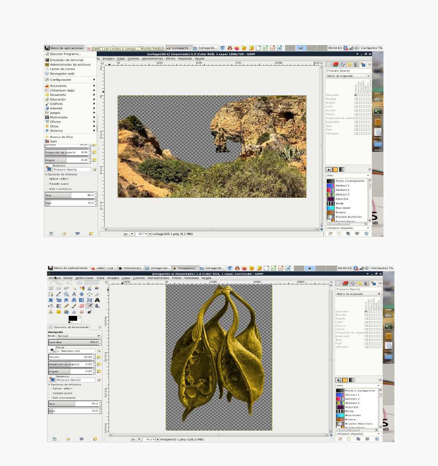
Task: Enable 'Trazado suave' in imagen03 window
Action: click(50, 393)
